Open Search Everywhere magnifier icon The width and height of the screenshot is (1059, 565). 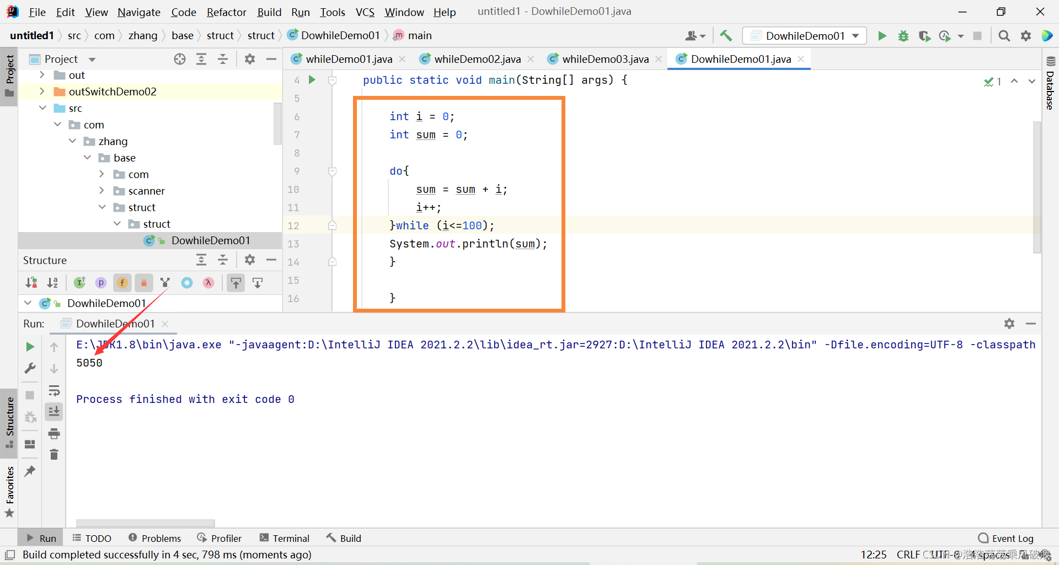pos(1004,36)
